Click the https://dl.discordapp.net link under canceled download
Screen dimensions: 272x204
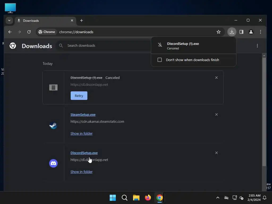(x=89, y=85)
